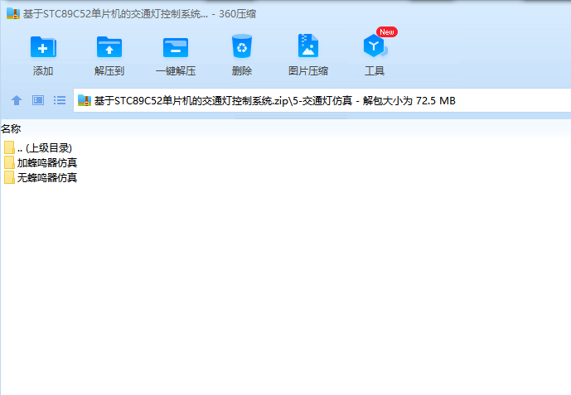Click the folder icon beside 无蜂鸣器仿真
The image size is (571, 395).
click(x=9, y=177)
